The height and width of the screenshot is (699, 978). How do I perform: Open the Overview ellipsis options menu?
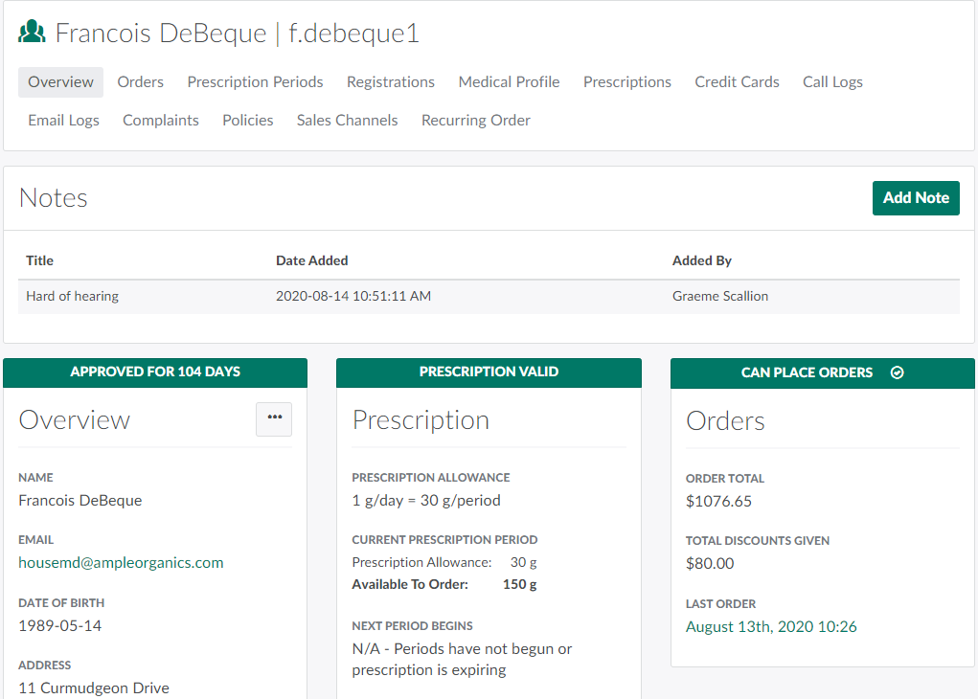pos(274,418)
